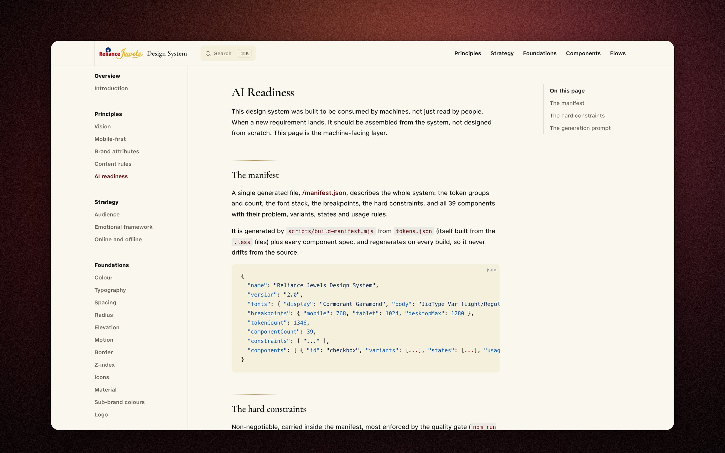Open the Motion foundations page

coord(104,339)
